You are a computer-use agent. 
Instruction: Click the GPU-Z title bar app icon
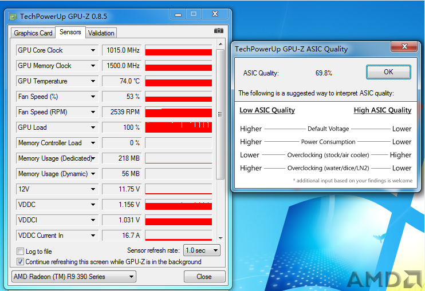pos(13,17)
